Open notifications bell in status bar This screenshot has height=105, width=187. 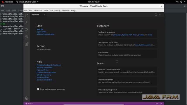[161, 104]
